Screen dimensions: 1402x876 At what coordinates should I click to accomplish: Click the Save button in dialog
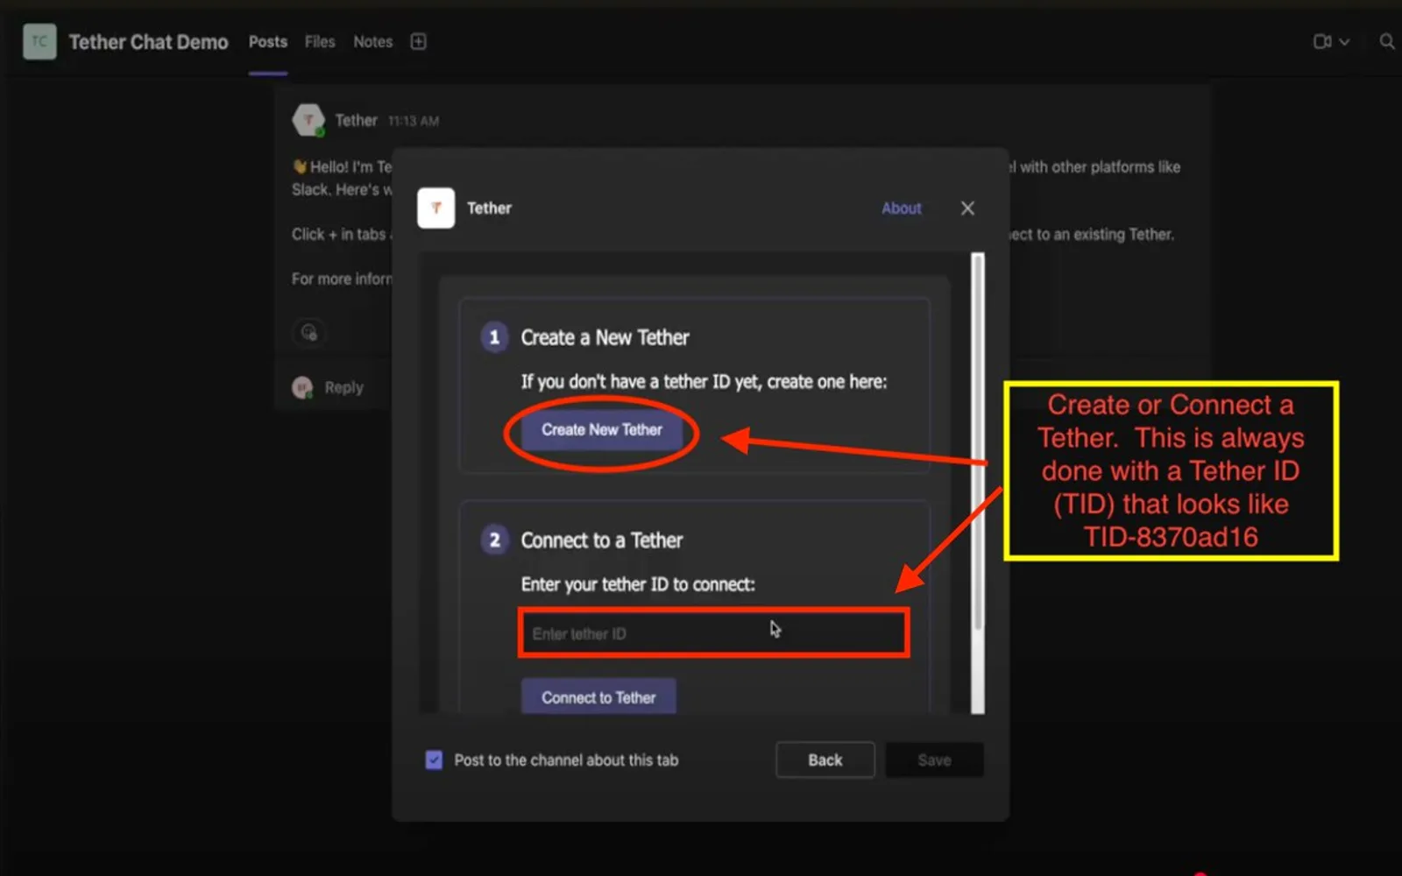click(x=934, y=759)
